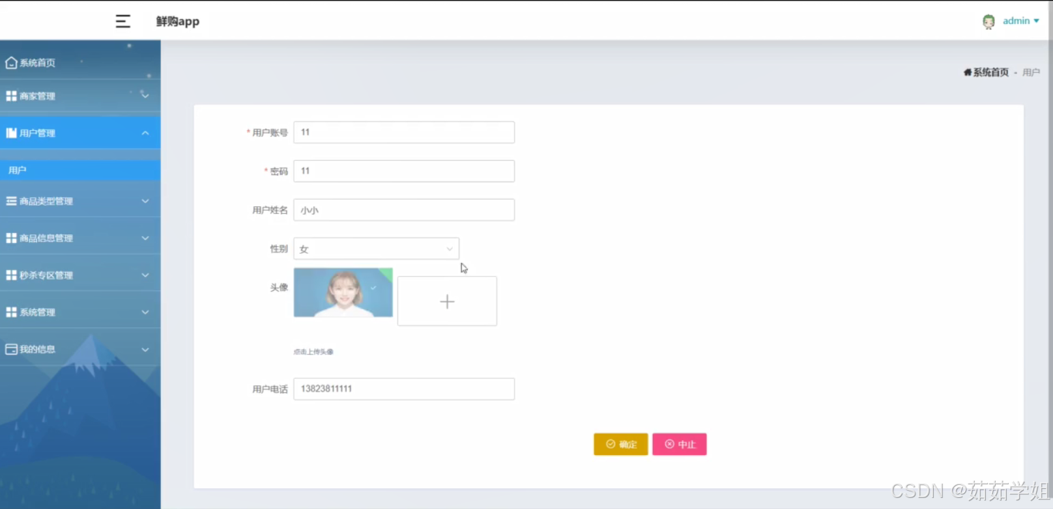
Task: Open 系统首页 in the sidebar
Action: pos(80,62)
